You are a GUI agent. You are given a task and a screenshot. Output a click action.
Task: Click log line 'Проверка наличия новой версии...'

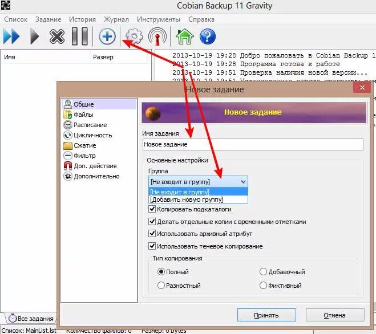pyautogui.click(x=270, y=72)
